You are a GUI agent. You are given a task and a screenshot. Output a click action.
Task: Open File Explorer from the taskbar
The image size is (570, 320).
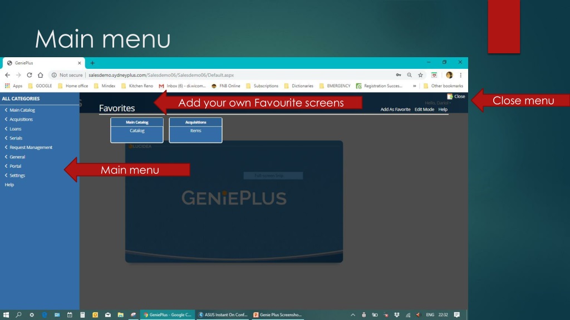(x=121, y=315)
